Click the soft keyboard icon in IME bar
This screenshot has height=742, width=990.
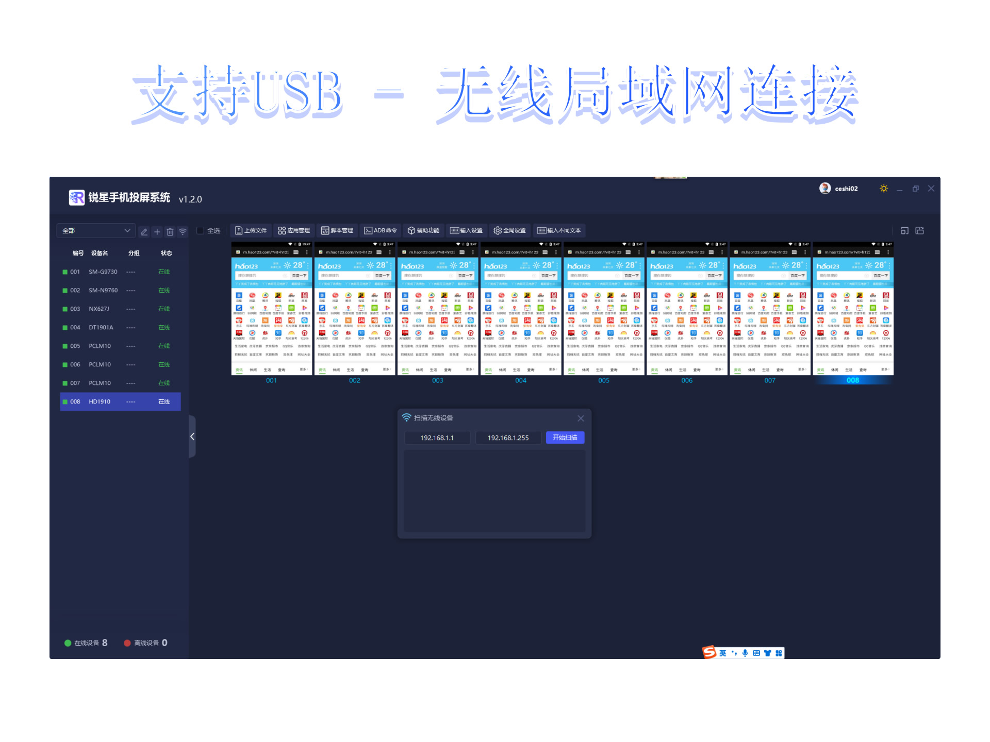(756, 653)
